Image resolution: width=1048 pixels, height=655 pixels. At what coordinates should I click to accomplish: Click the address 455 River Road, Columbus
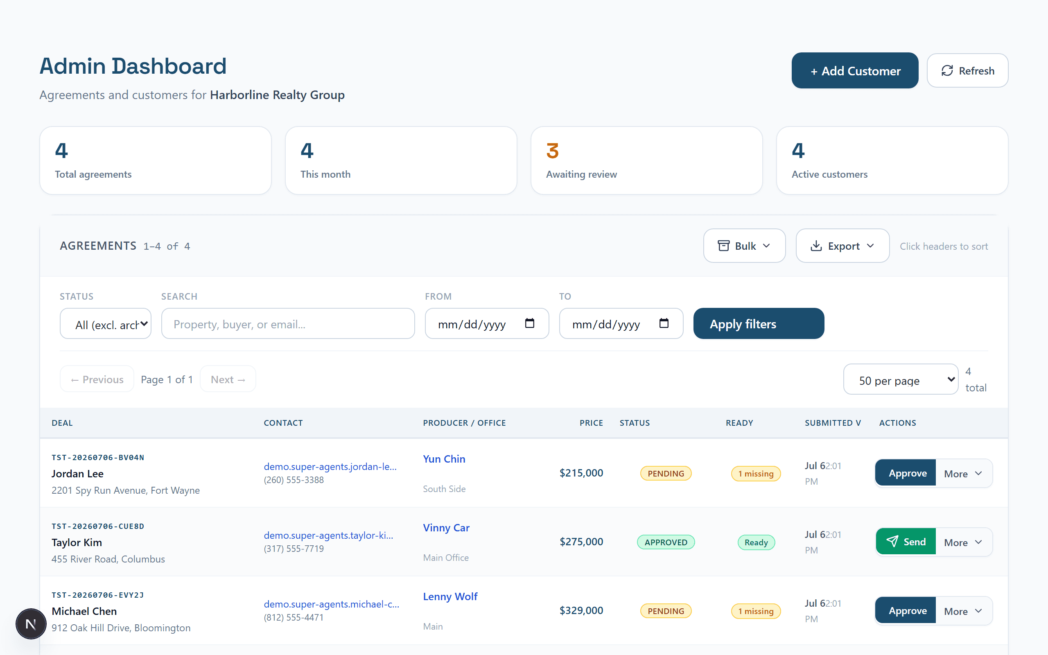[108, 559]
